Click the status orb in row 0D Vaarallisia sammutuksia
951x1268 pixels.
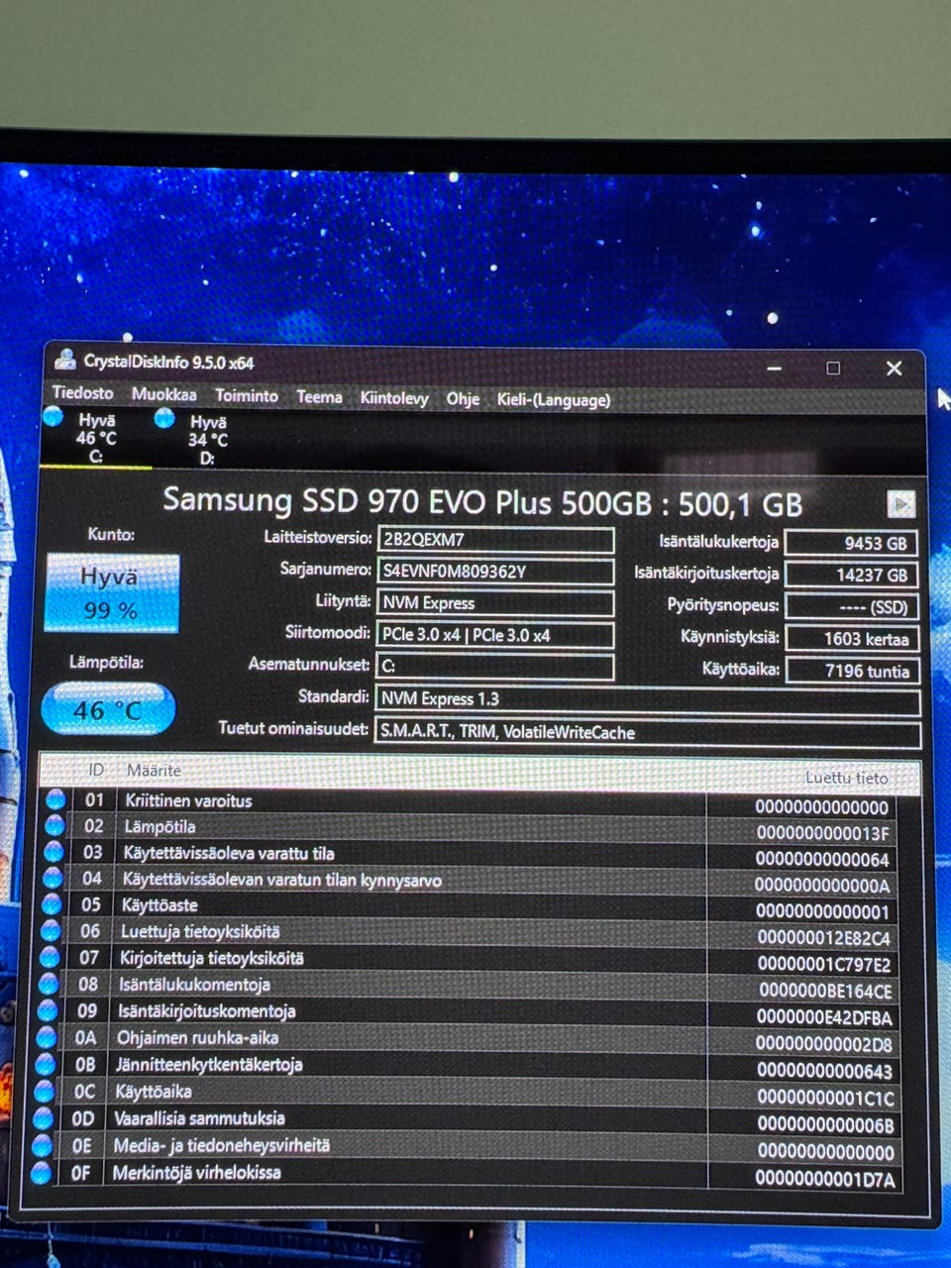click(44, 1117)
